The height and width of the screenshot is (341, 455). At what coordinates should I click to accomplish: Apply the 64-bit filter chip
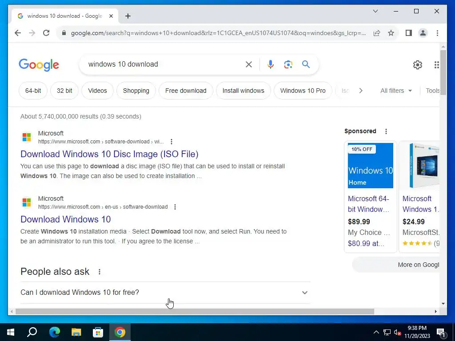33,91
